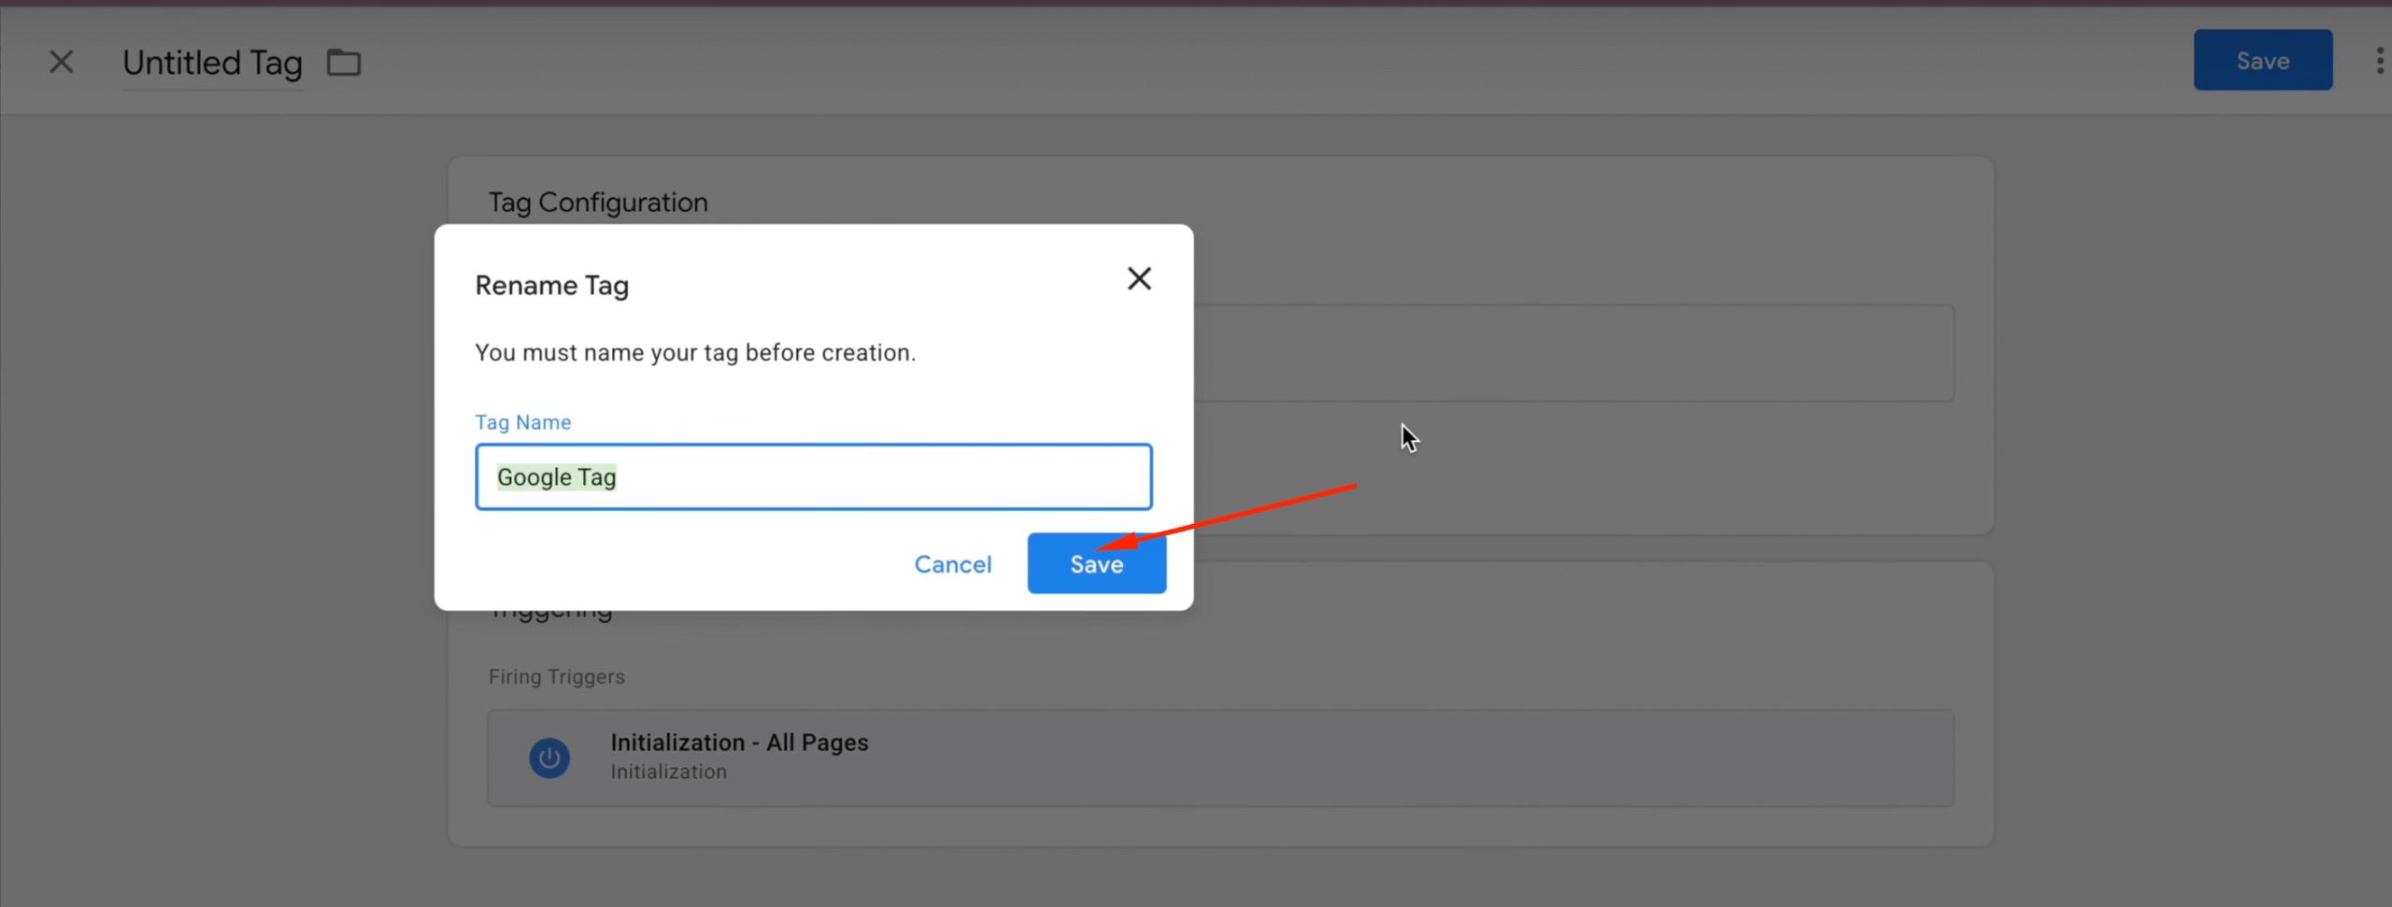Click the blue Initialization trigger power icon

pyautogui.click(x=549, y=758)
